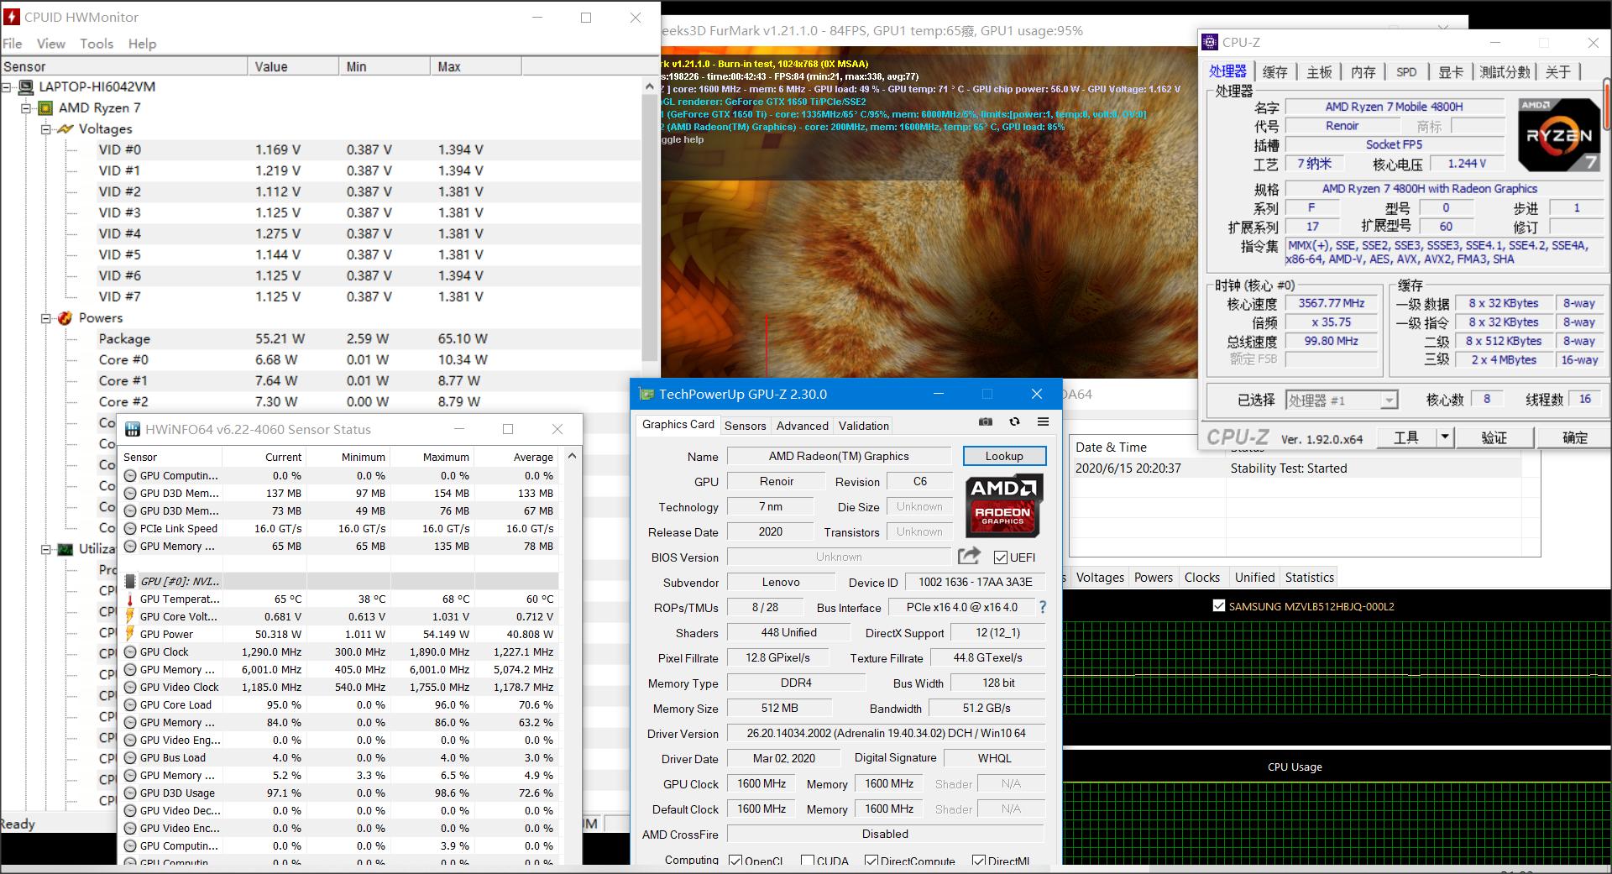1612x874 pixels.
Task: Take a GPU-Z screenshot with camera icon
Action: 986,421
